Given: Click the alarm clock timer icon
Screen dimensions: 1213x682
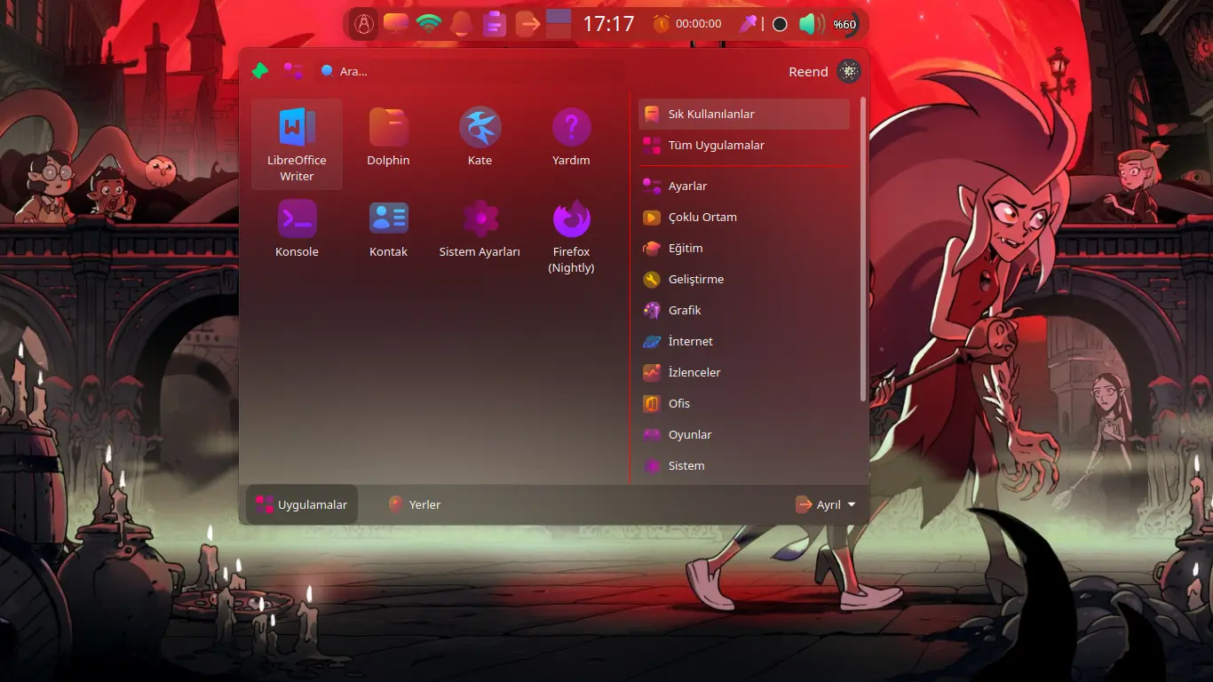Looking at the screenshot, I should 662,24.
